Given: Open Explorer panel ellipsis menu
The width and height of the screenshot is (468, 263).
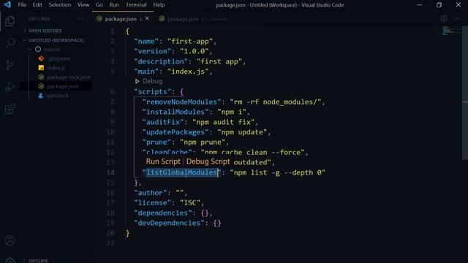Looking at the screenshot, I should coord(80,18).
